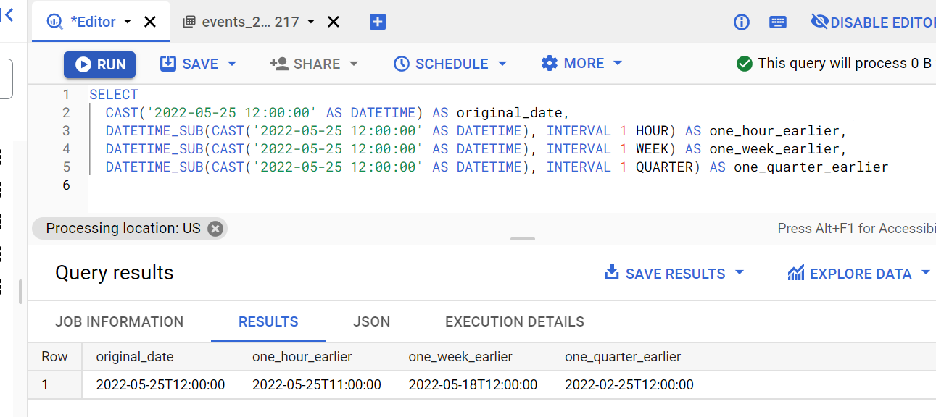Screen dimensions: 936x417
Task: Click the download icon on SAVE RESULTS
Action: pyautogui.click(x=612, y=273)
